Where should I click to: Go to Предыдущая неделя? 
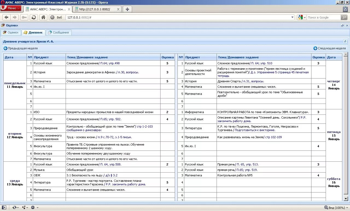click(x=21, y=48)
